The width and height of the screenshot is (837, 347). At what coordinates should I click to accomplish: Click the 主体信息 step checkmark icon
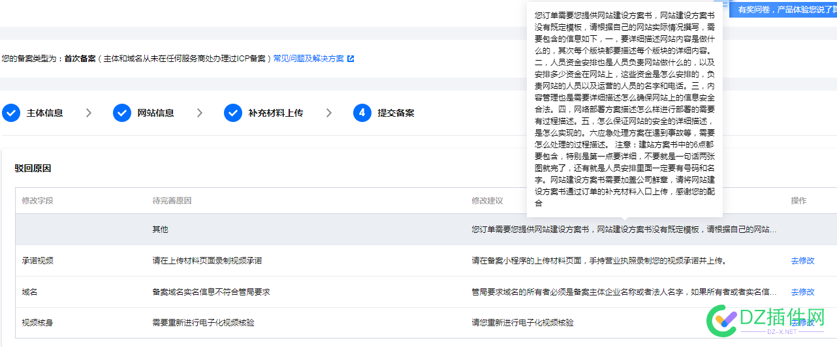[11, 113]
